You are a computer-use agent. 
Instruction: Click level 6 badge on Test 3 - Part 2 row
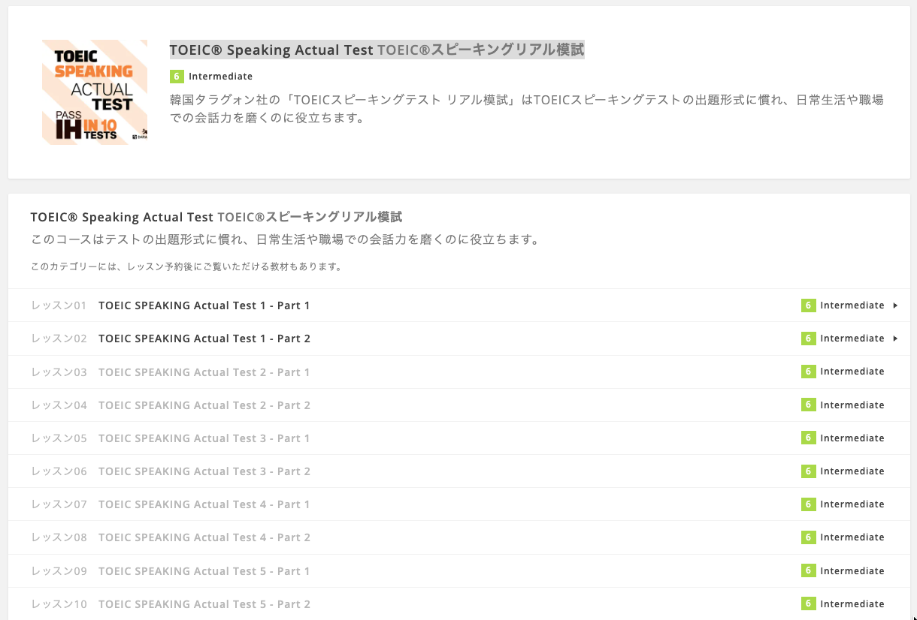808,471
